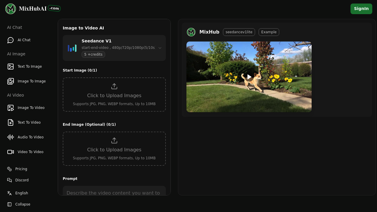Expand the resolution options chevron
Screen dimensions: 377x212
160,48
